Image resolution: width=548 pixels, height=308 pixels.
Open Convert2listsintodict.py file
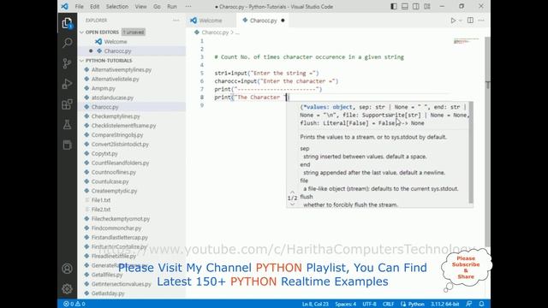120,145
